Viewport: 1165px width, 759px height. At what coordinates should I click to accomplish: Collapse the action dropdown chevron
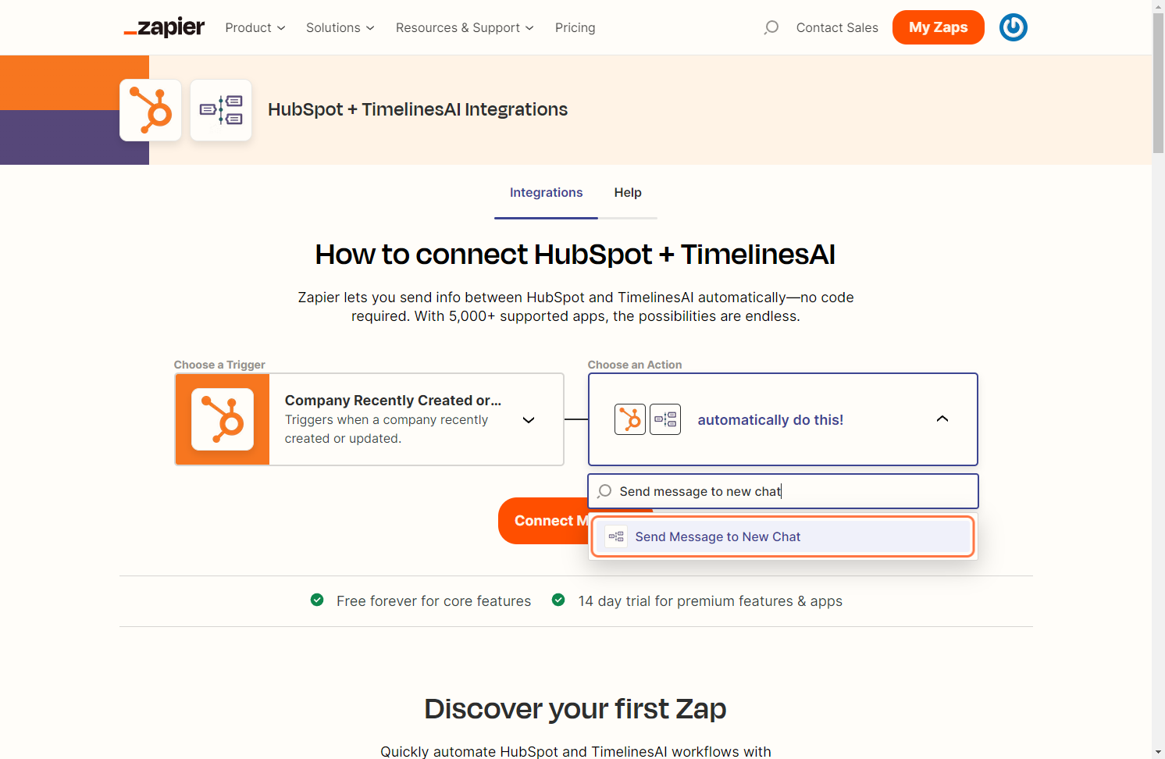942,419
